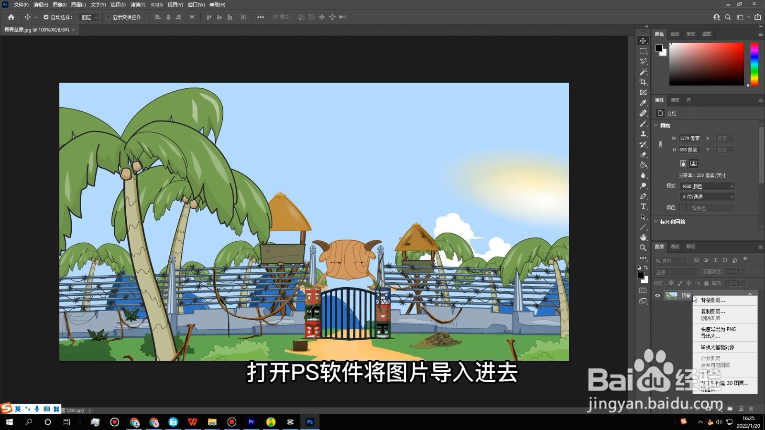Set canvas orientation to landscape

click(694, 163)
